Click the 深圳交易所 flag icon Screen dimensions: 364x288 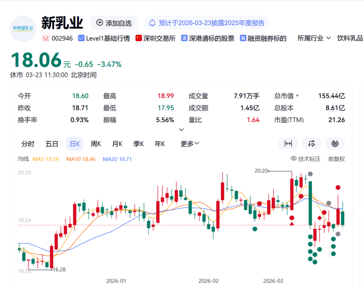(139, 38)
